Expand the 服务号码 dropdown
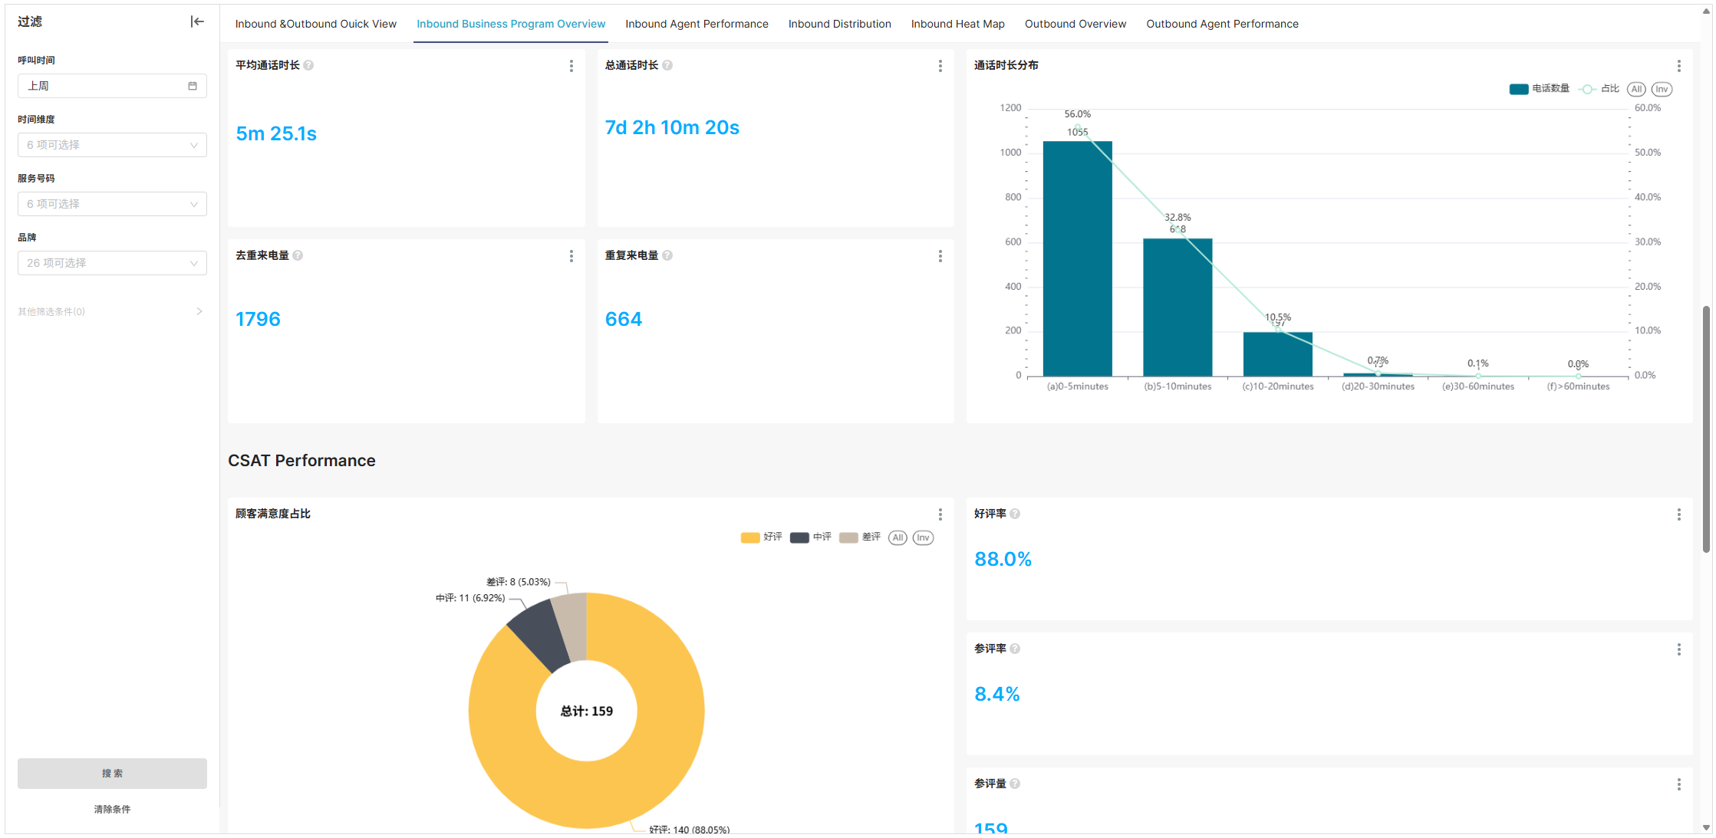This screenshot has height=838, width=1716. pos(112,204)
